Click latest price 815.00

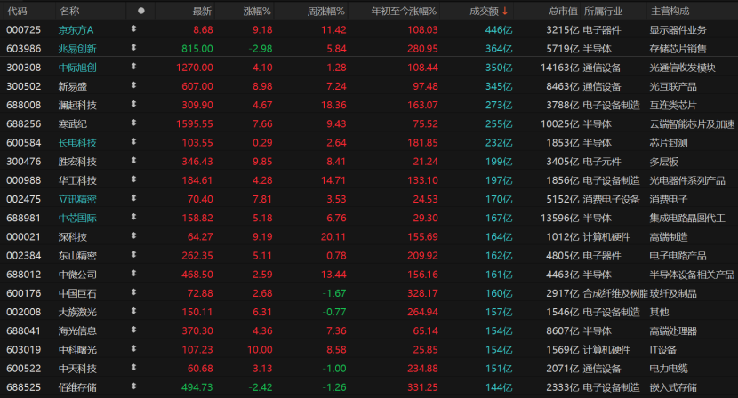pos(197,49)
